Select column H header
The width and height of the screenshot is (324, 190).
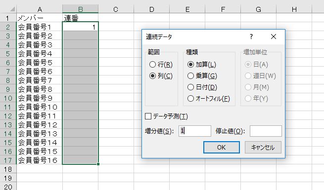coord(294,9)
